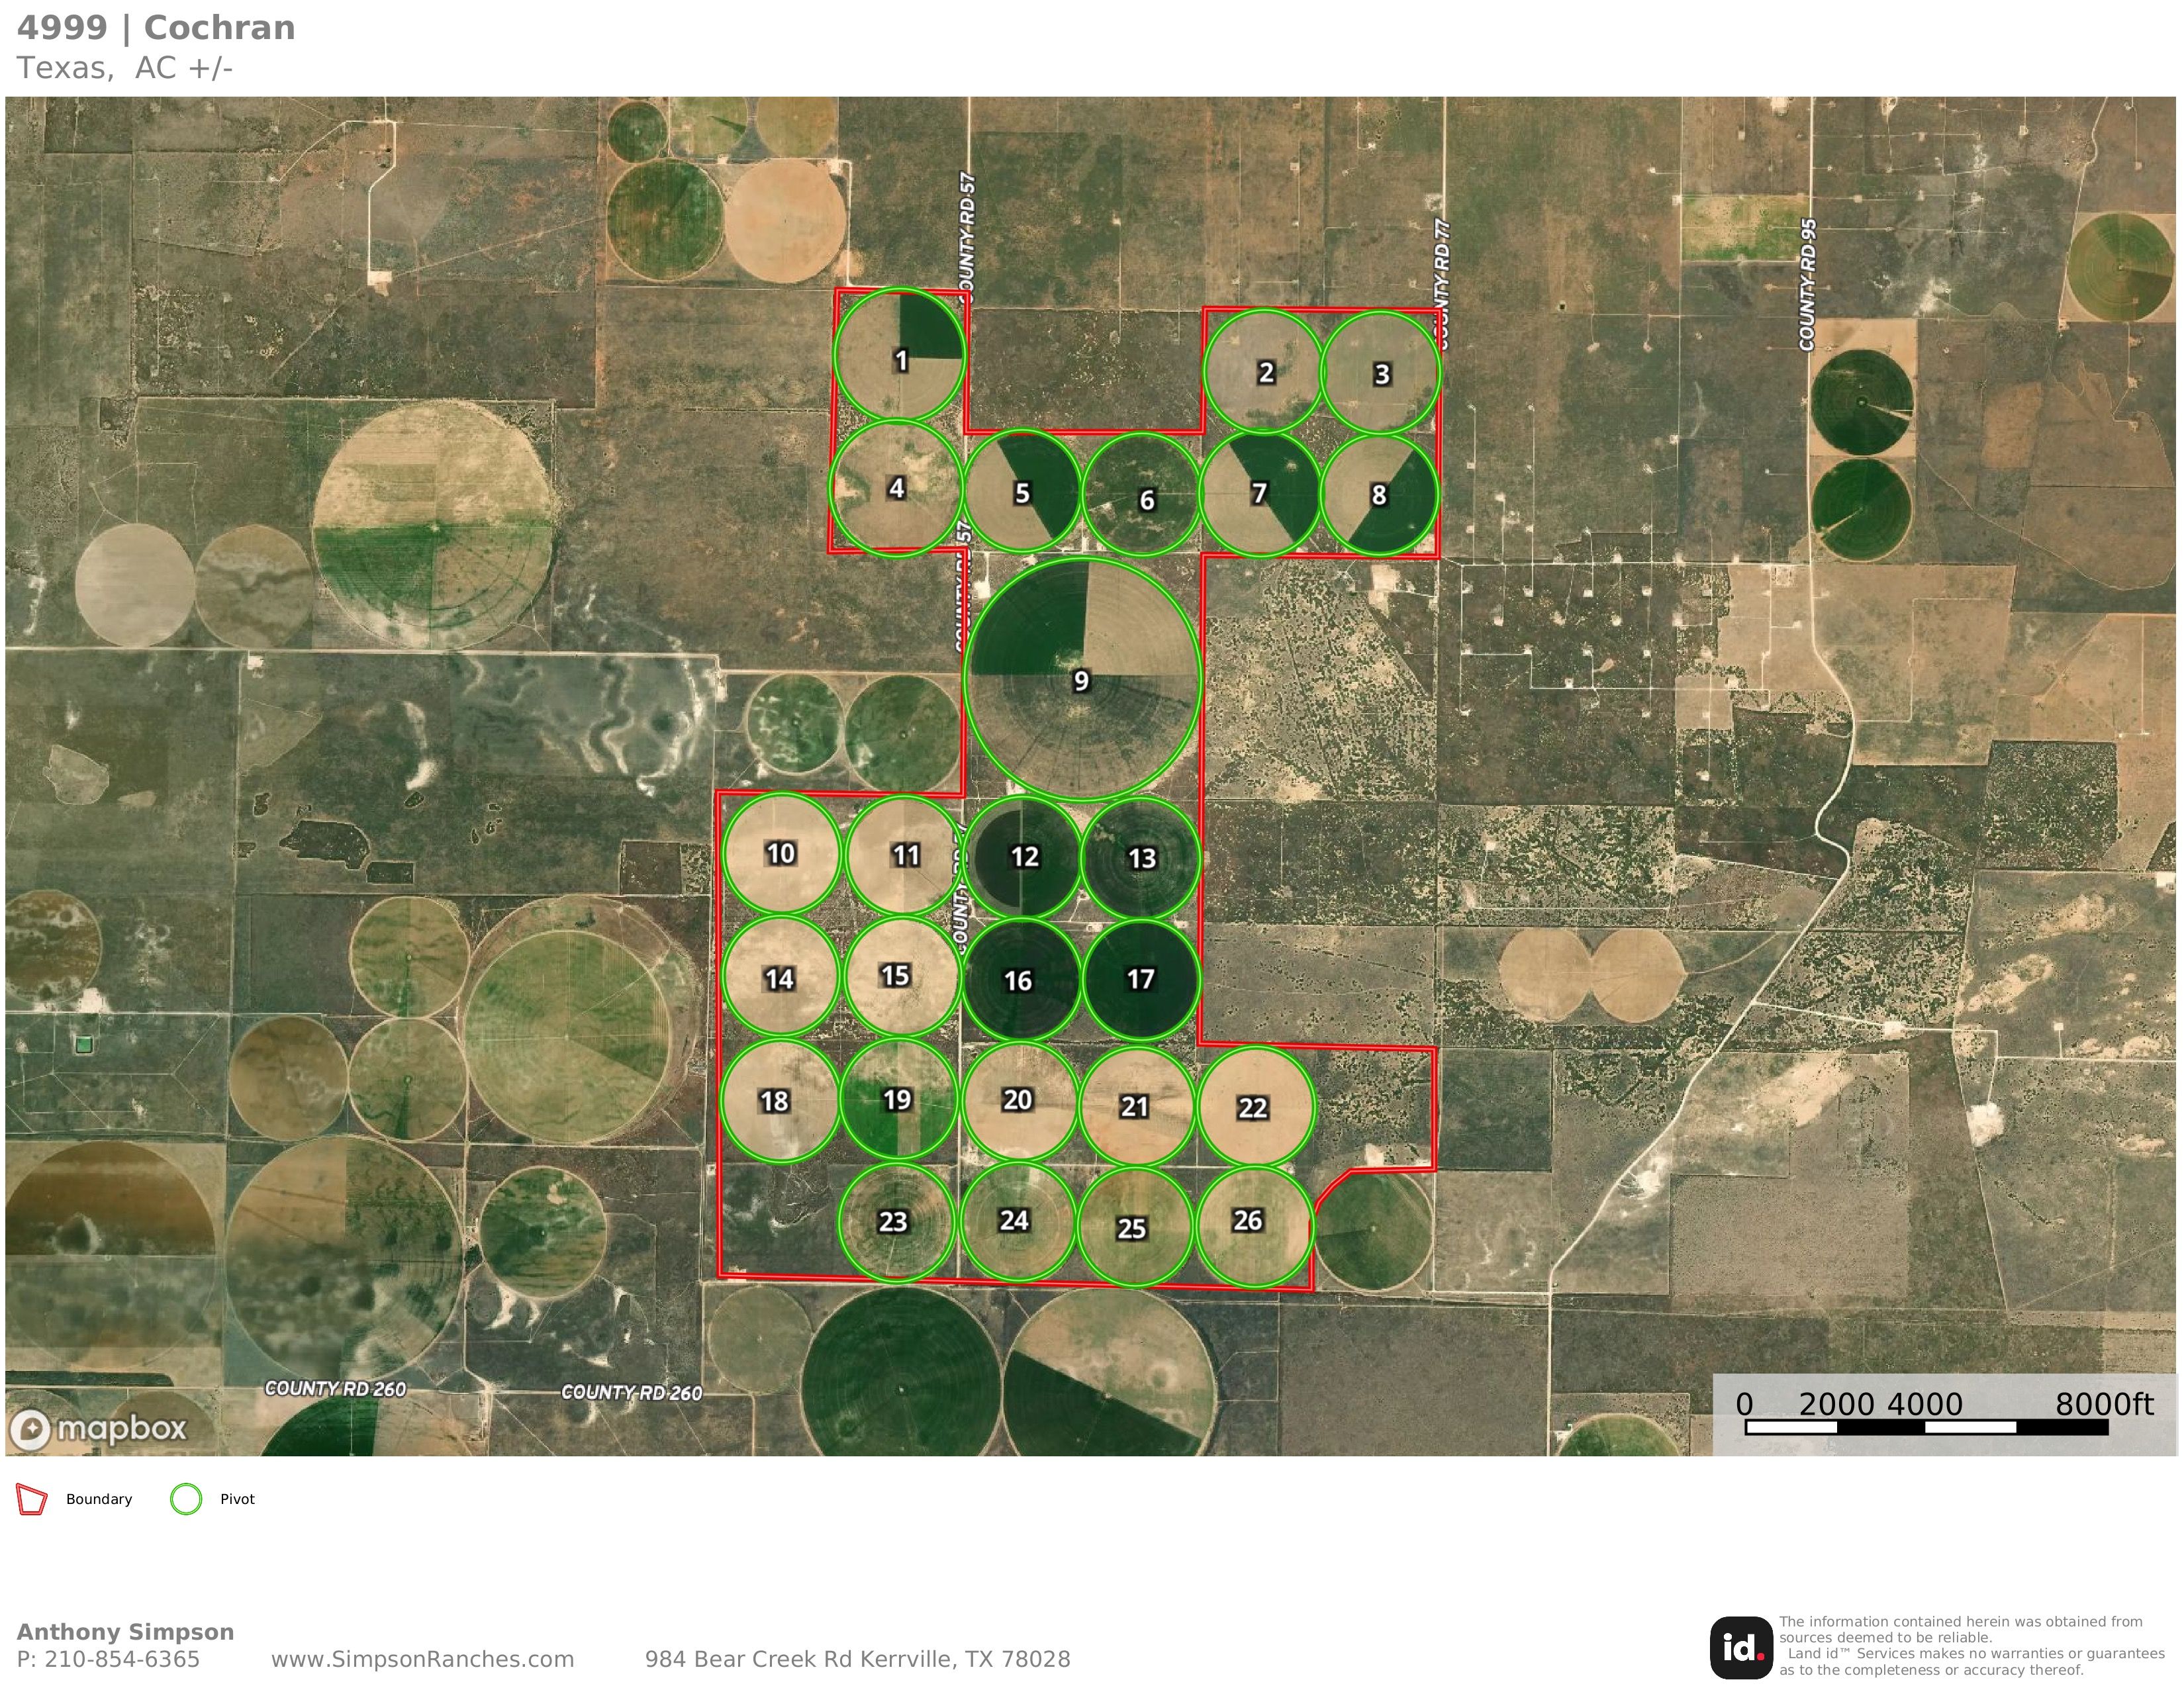Viewport: 2184px width, 1688px height.
Task: Select pivot label 4
Action: point(897,488)
